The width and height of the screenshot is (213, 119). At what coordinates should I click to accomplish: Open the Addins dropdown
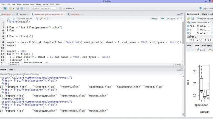70,8
